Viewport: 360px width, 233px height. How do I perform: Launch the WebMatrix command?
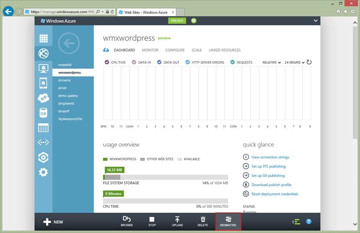pyautogui.click(x=228, y=221)
